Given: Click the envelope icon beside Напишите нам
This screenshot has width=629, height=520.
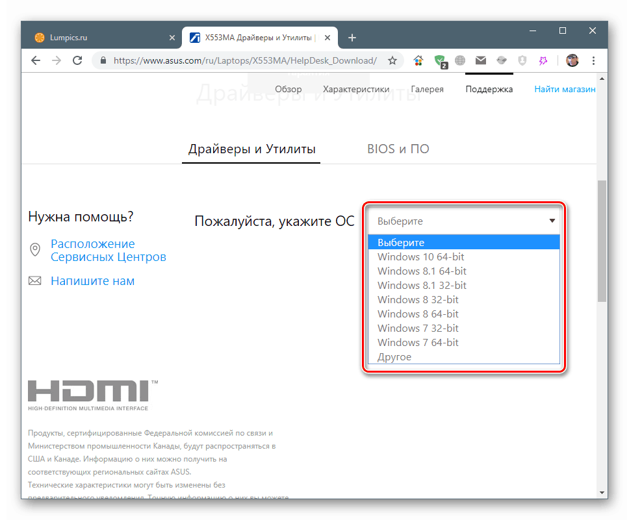Looking at the screenshot, I should 35,280.
